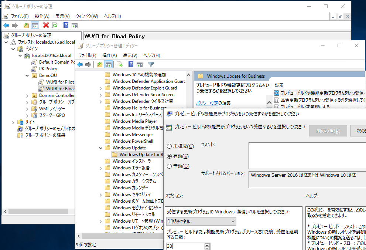Viewport: 366px width, 250px height.
Task: Open 操作 menu in Group Policy Management
Action: point(42,16)
